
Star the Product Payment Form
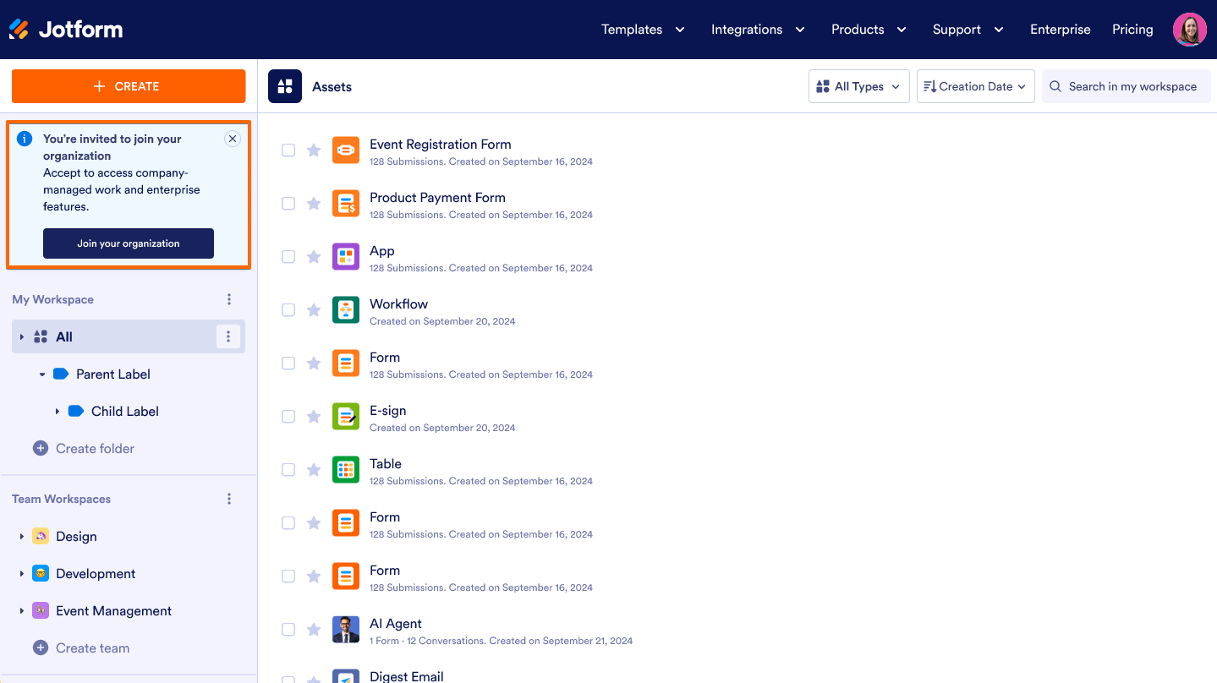tap(314, 204)
